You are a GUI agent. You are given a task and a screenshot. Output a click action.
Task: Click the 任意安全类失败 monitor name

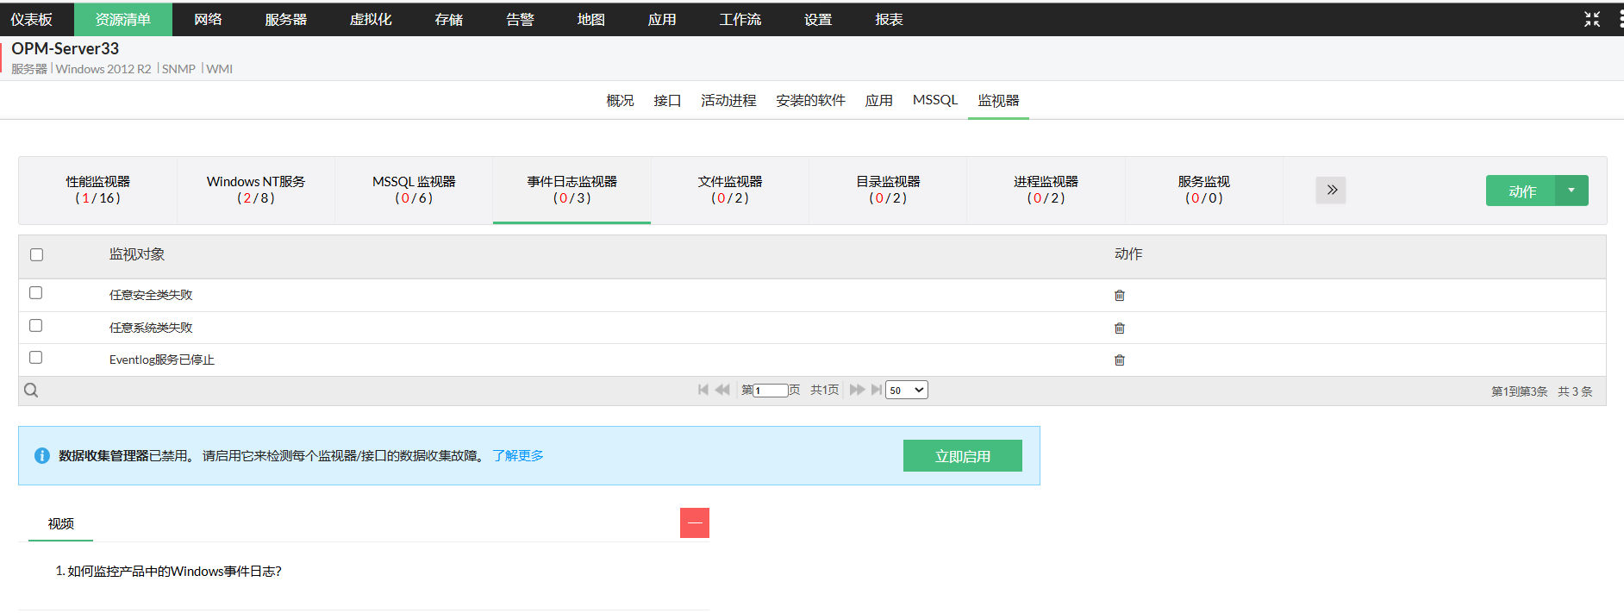[x=151, y=295]
